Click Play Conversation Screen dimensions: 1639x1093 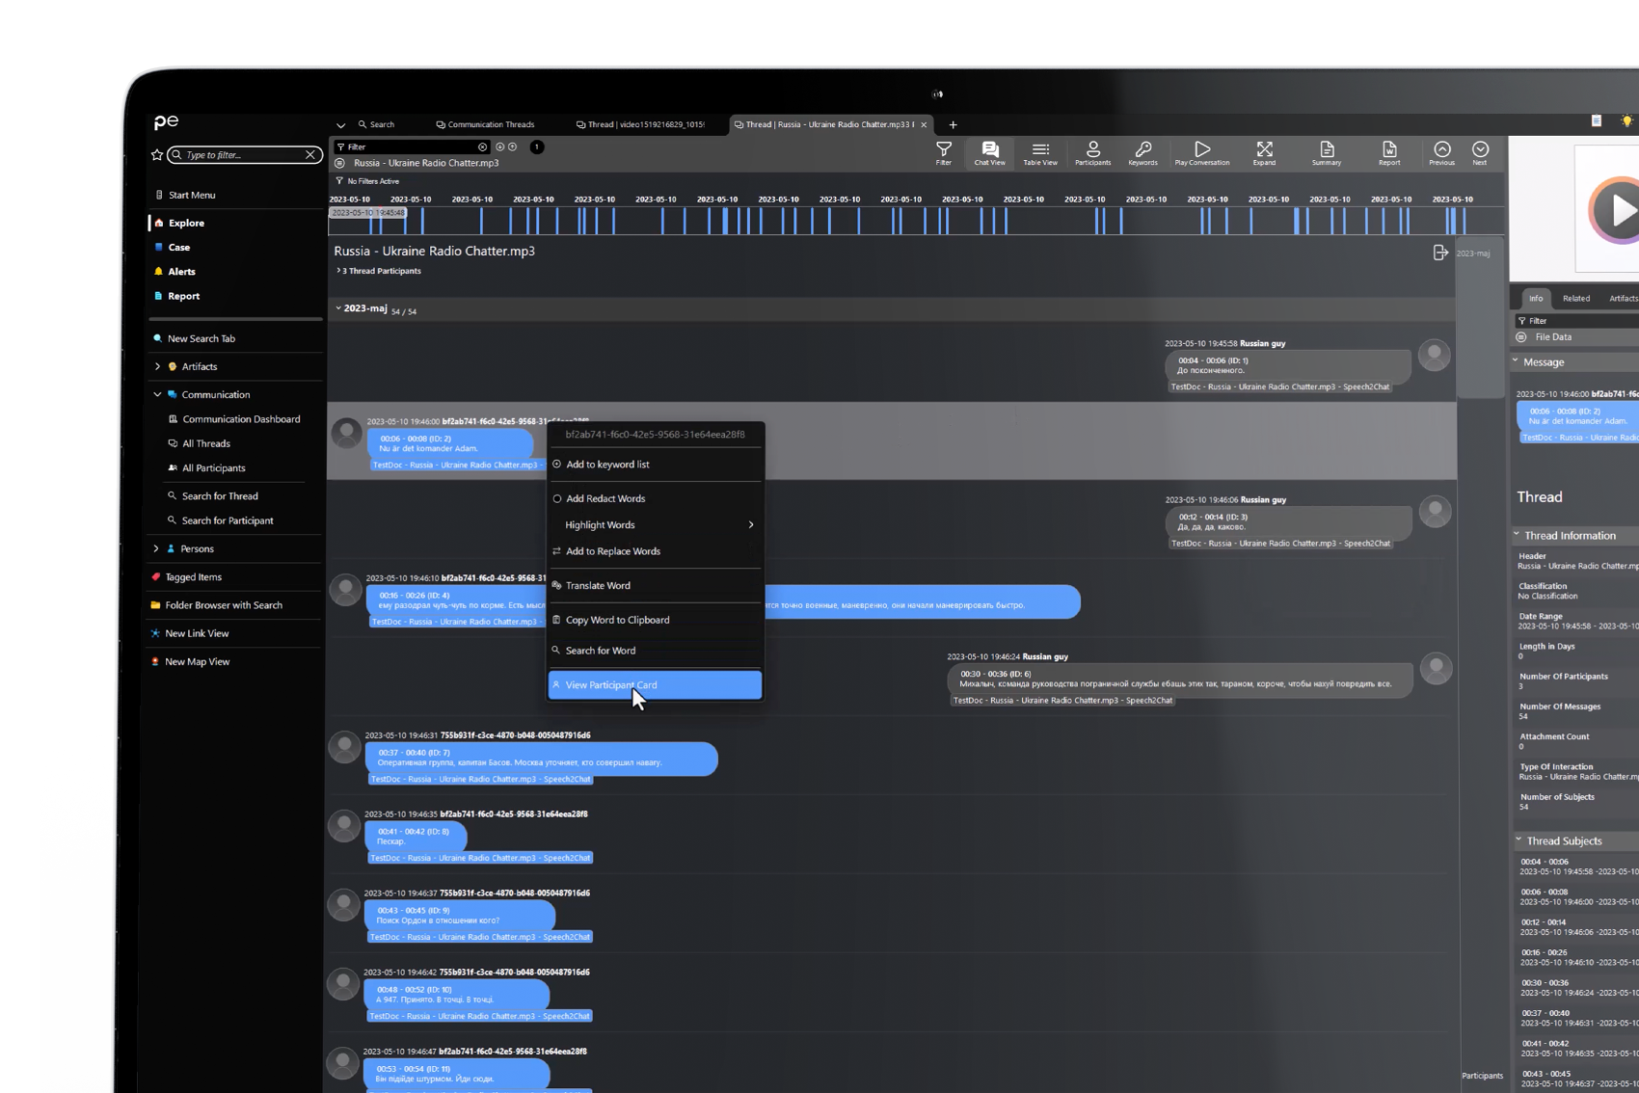tap(1201, 152)
